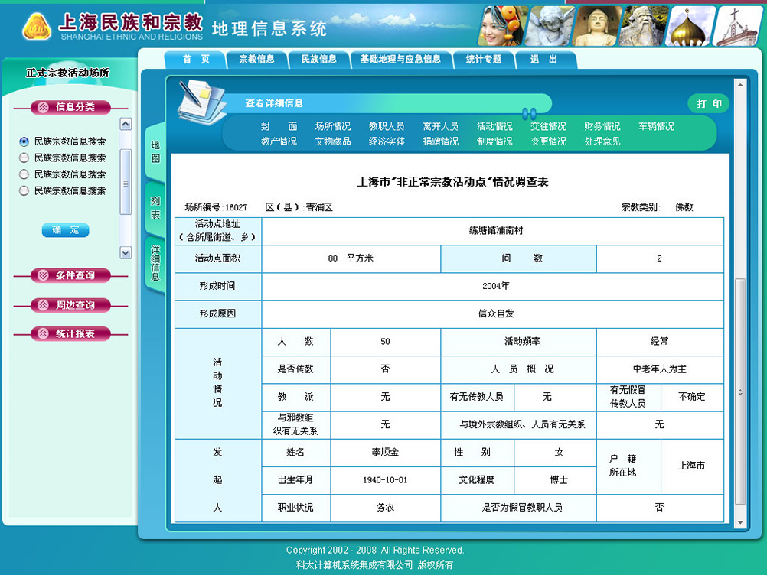Click the Shanghai Ethnic and Religions logo emblem
The height and width of the screenshot is (575, 767).
click(x=36, y=26)
